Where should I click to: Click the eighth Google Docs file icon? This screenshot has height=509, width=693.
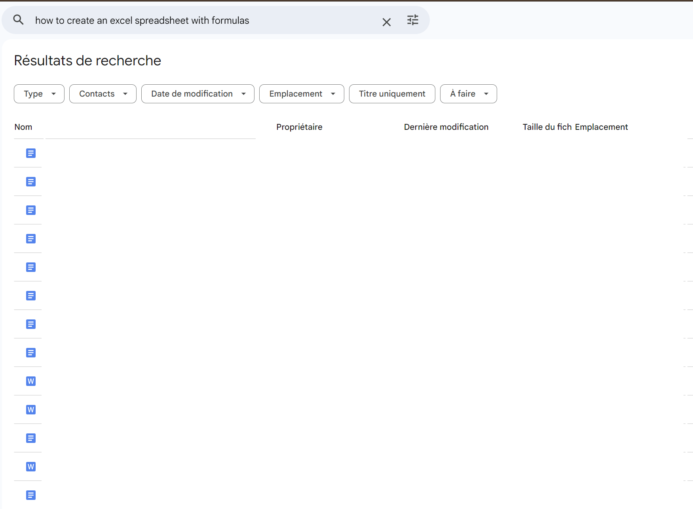(30, 353)
